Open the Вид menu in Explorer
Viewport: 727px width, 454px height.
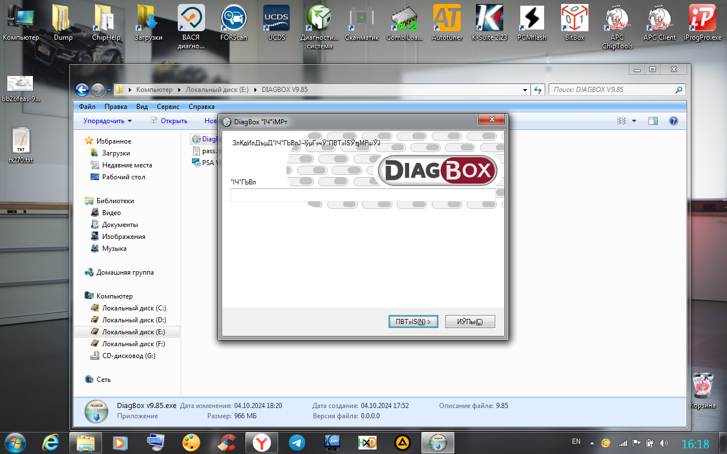point(142,107)
